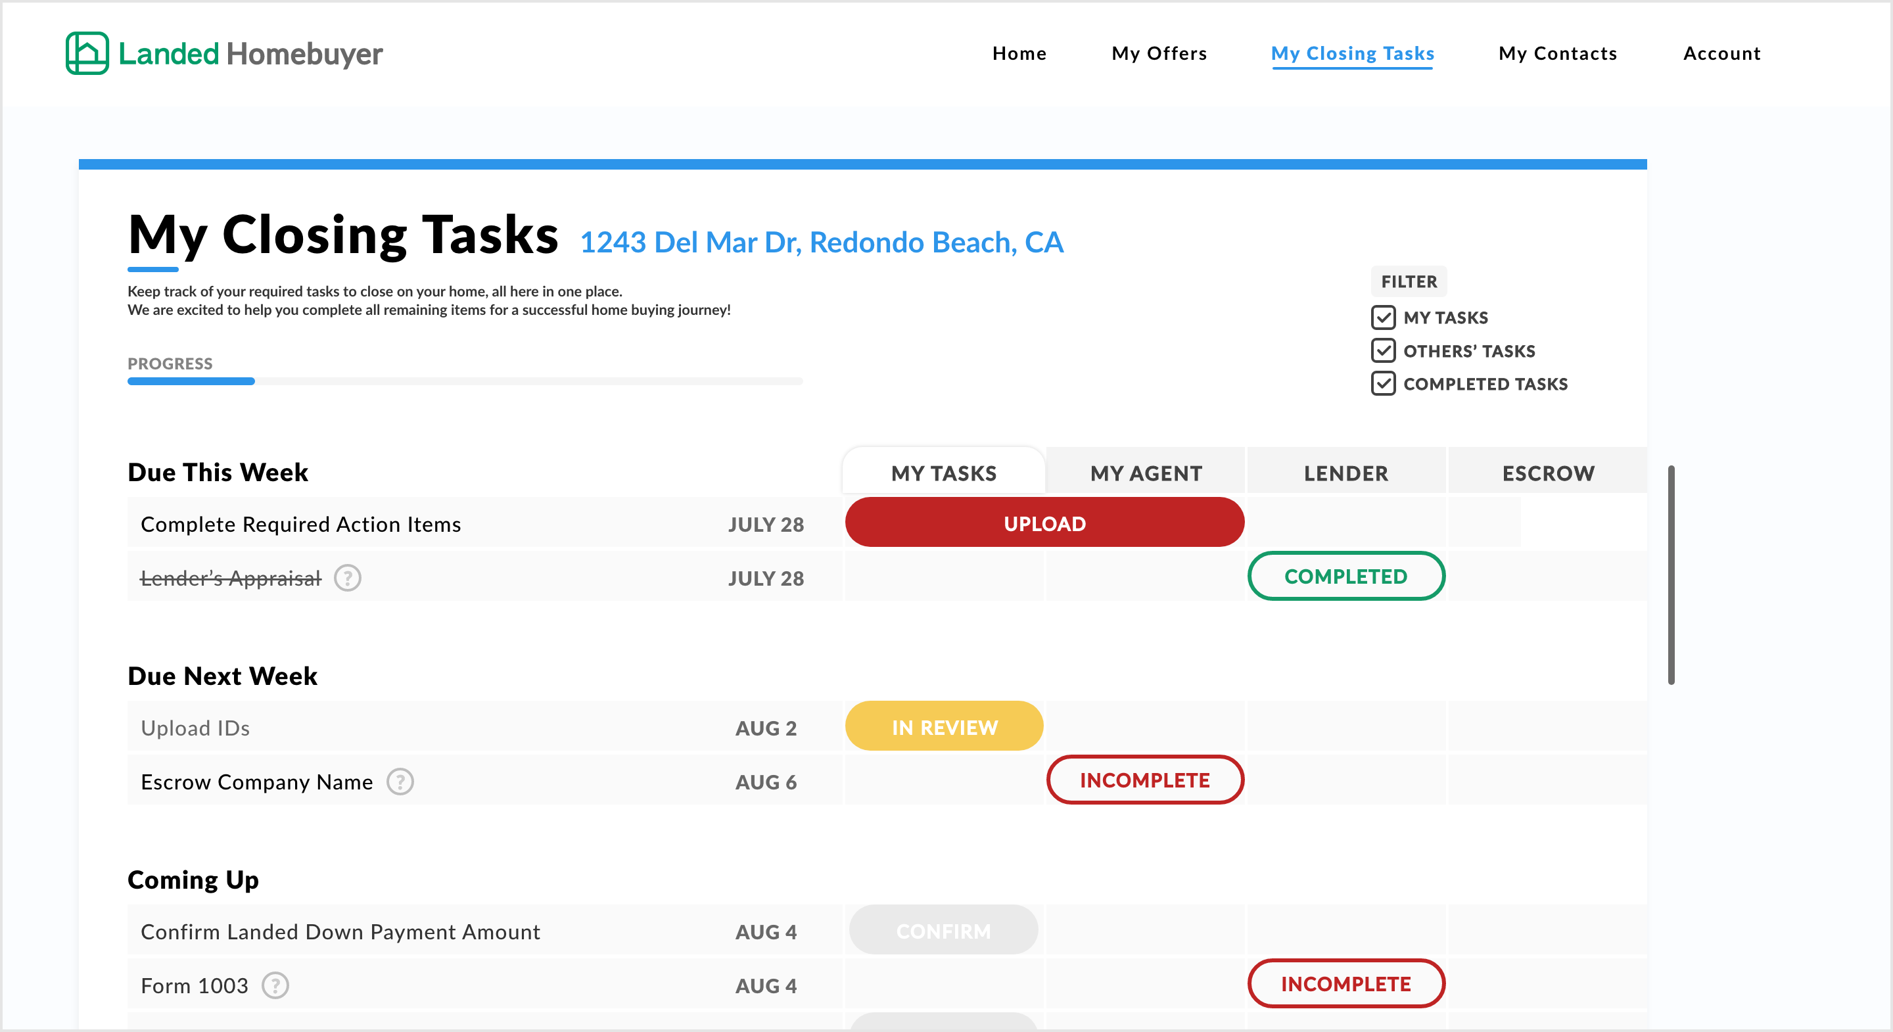This screenshot has height=1032, width=1893.
Task: Open 1243 Del Mar Dr address link
Action: point(822,243)
